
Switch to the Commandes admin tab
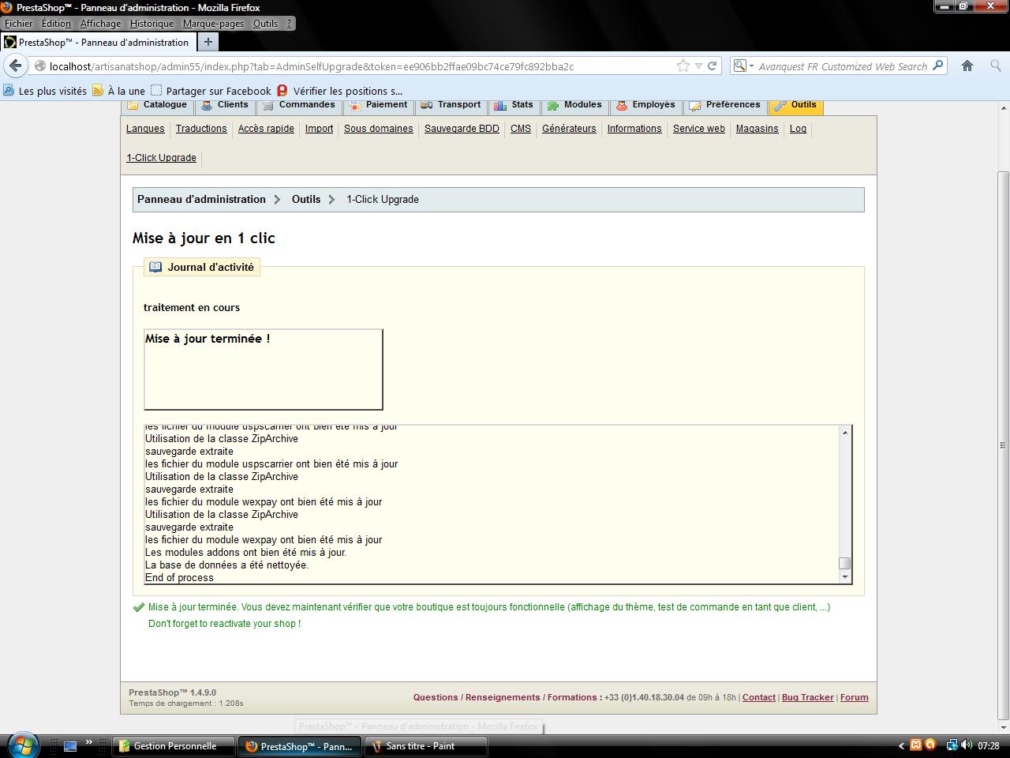click(x=298, y=106)
